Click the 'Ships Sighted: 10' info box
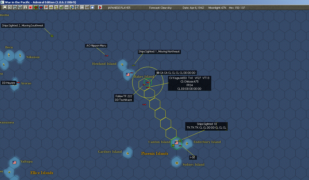The height and width of the screenshot is (180, 309). pyautogui.click(x=207, y=126)
